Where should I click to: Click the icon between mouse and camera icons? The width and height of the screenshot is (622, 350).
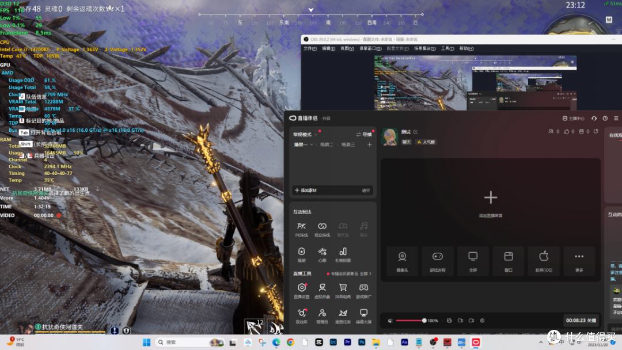460,321
